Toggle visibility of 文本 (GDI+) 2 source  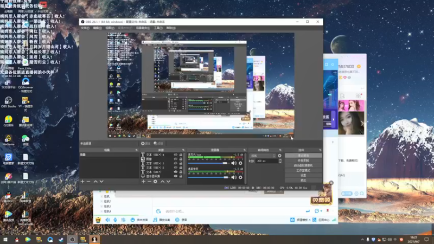[175, 168]
